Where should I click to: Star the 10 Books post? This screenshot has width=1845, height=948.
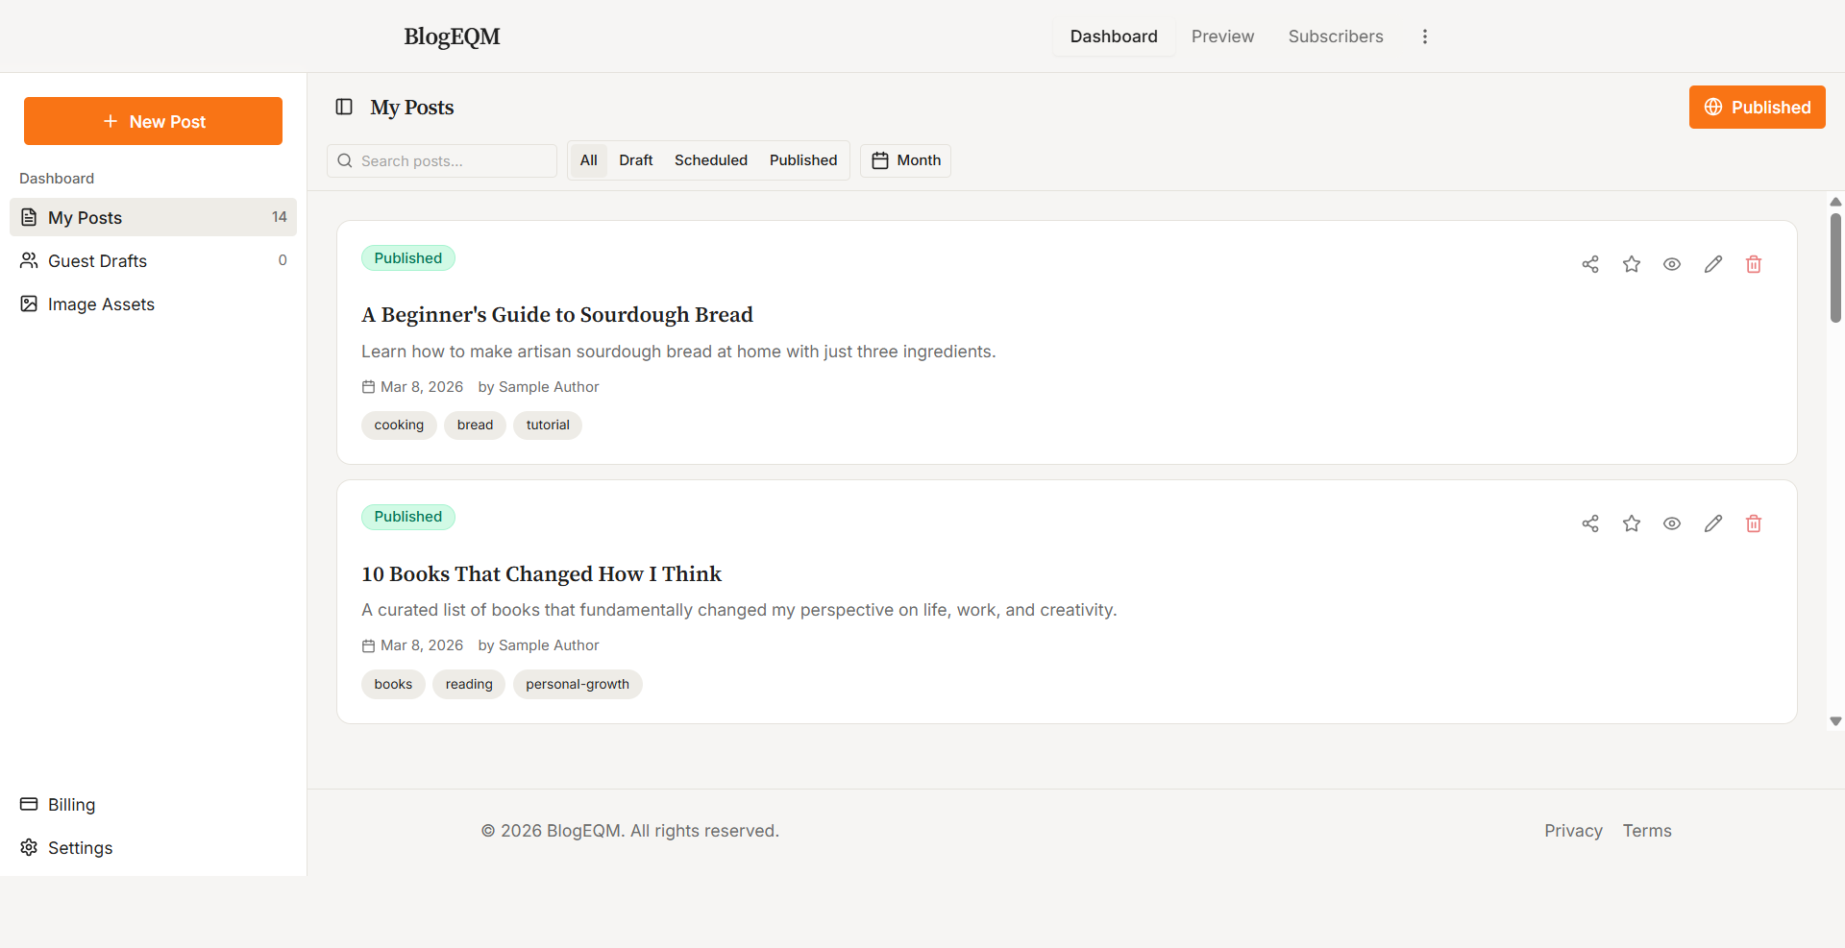pyautogui.click(x=1632, y=523)
